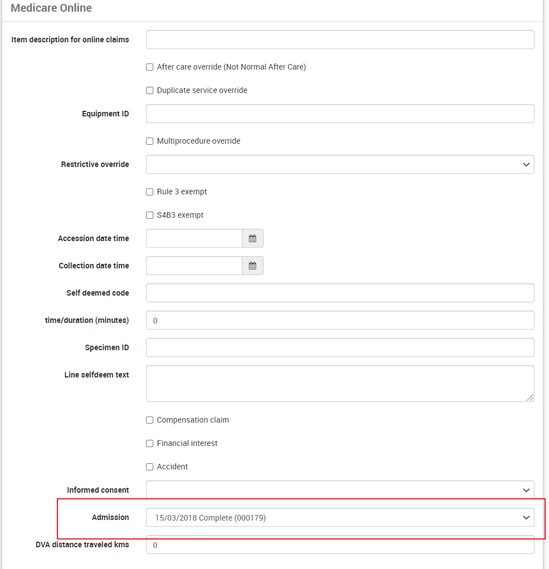549x569 pixels.
Task: Check the Multiprocedure override box
Action: pyautogui.click(x=150, y=141)
